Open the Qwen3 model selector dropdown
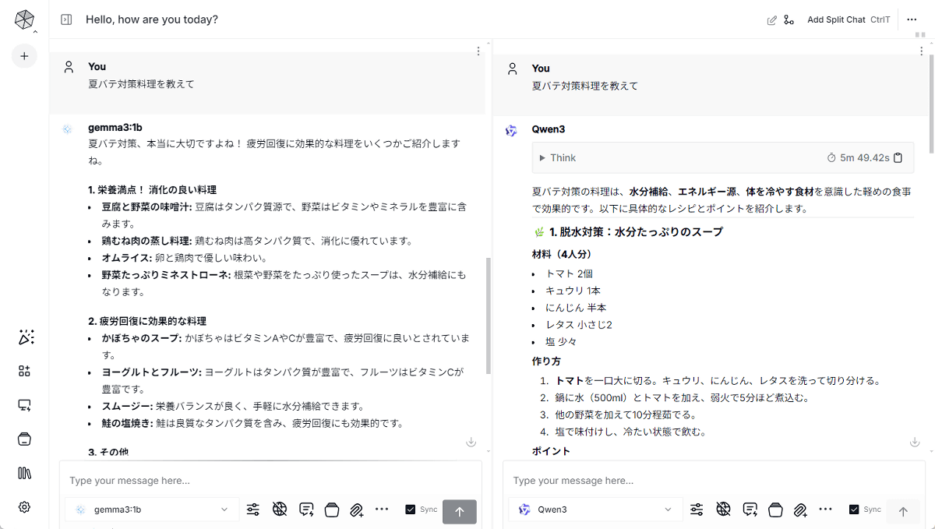This screenshot has width=935, height=529. (x=595, y=510)
